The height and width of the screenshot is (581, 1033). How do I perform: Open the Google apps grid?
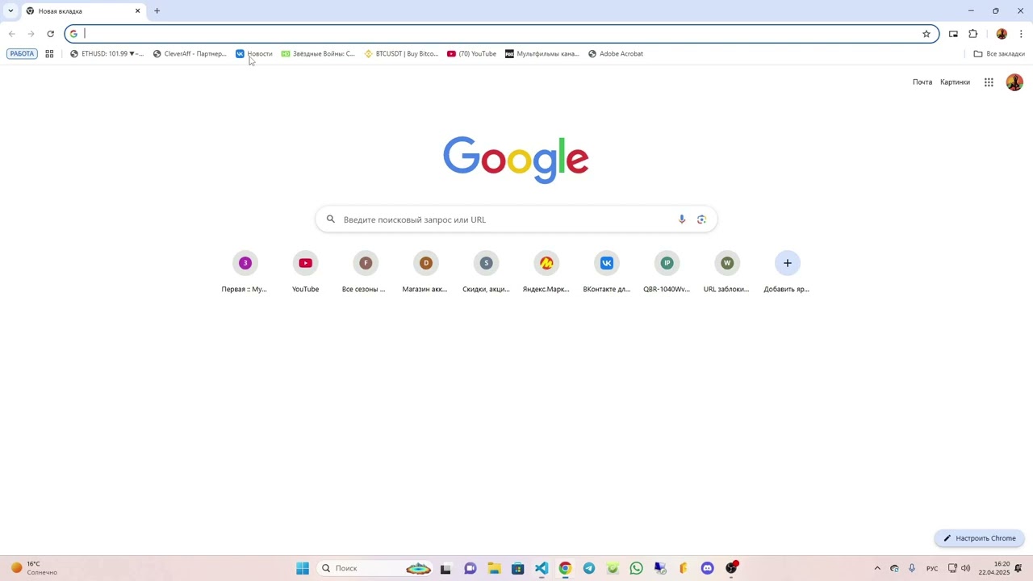click(x=989, y=82)
